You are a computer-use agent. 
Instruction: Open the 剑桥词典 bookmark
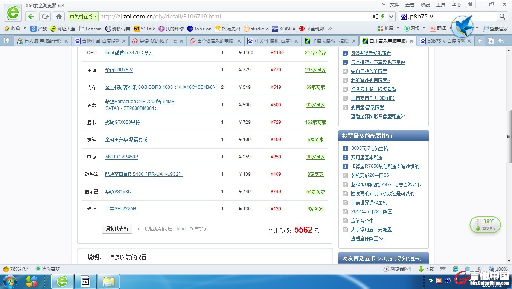coord(118,29)
